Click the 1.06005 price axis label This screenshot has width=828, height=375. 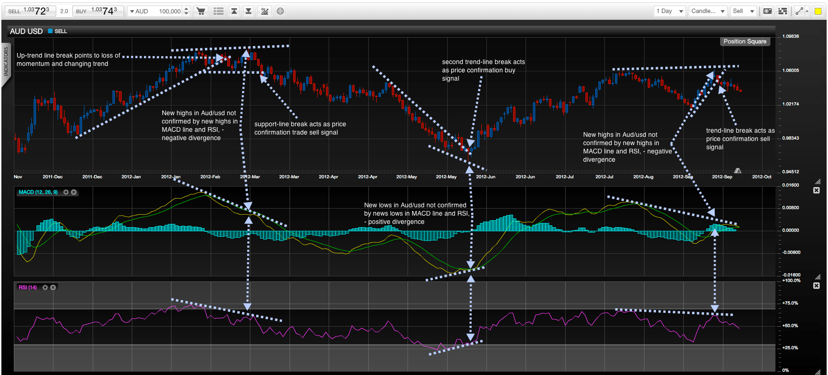point(791,70)
